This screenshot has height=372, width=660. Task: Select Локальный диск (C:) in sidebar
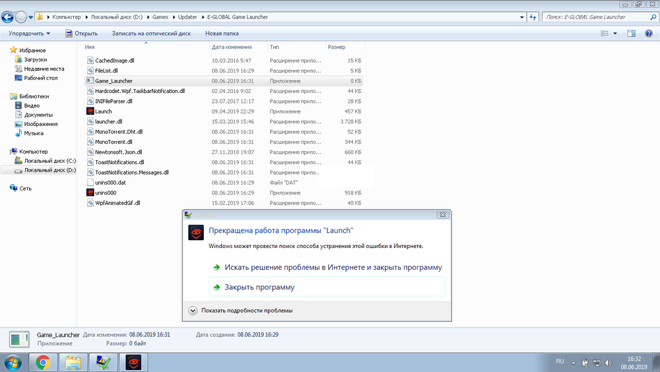pyautogui.click(x=49, y=161)
